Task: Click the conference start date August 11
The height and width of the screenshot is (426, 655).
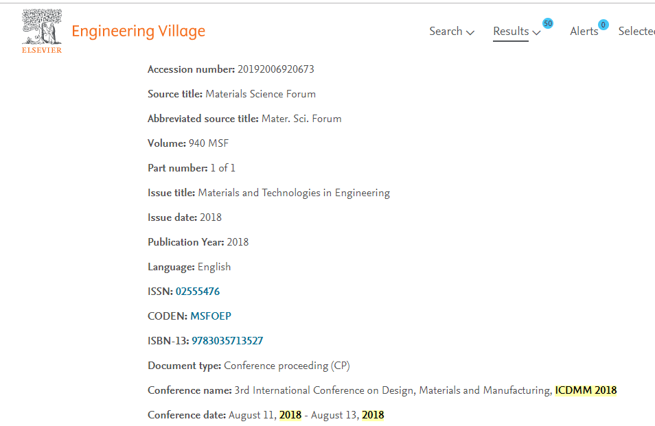Action: (x=251, y=415)
